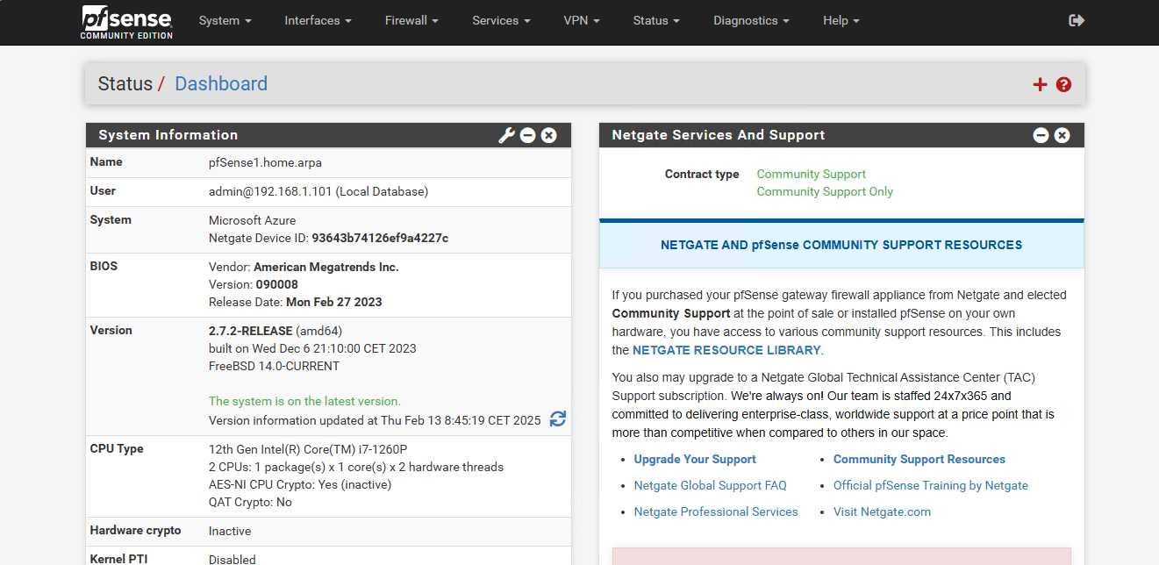Close the System Information widget

[548, 135]
